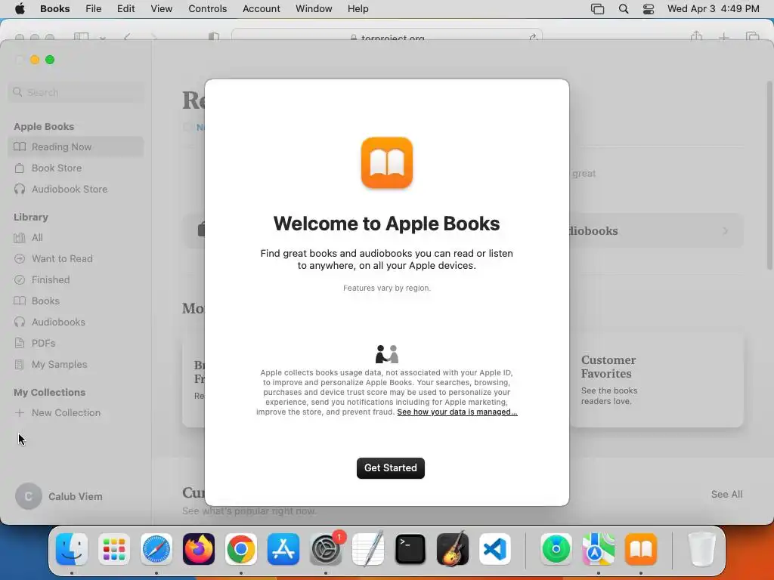This screenshot has width=774, height=580.
Task: Open the See how your data is managed link
Action: point(457,412)
